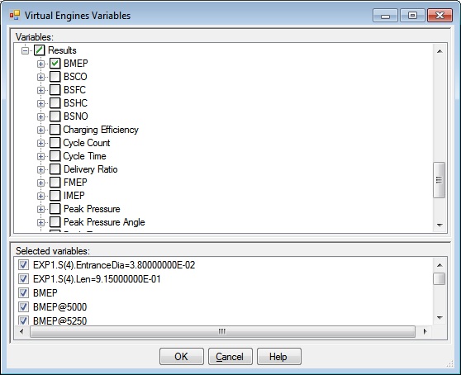The image size is (461, 375).
Task: Check the BSFC variable checkbox
Action: click(x=55, y=90)
